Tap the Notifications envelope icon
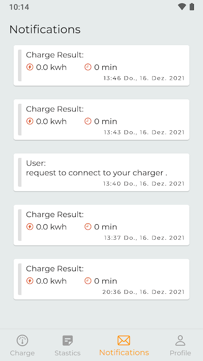This screenshot has height=361, width=203. click(124, 340)
